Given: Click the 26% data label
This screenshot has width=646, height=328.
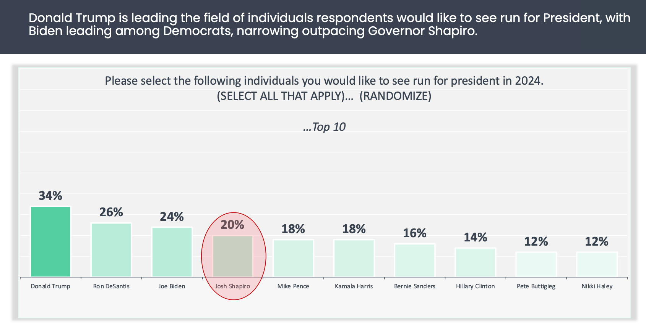Looking at the screenshot, I should 111,212.
